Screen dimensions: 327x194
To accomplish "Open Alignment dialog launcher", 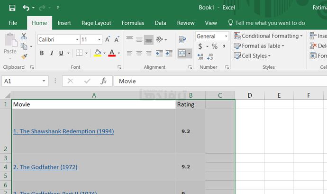I will [x=190, y=67].
